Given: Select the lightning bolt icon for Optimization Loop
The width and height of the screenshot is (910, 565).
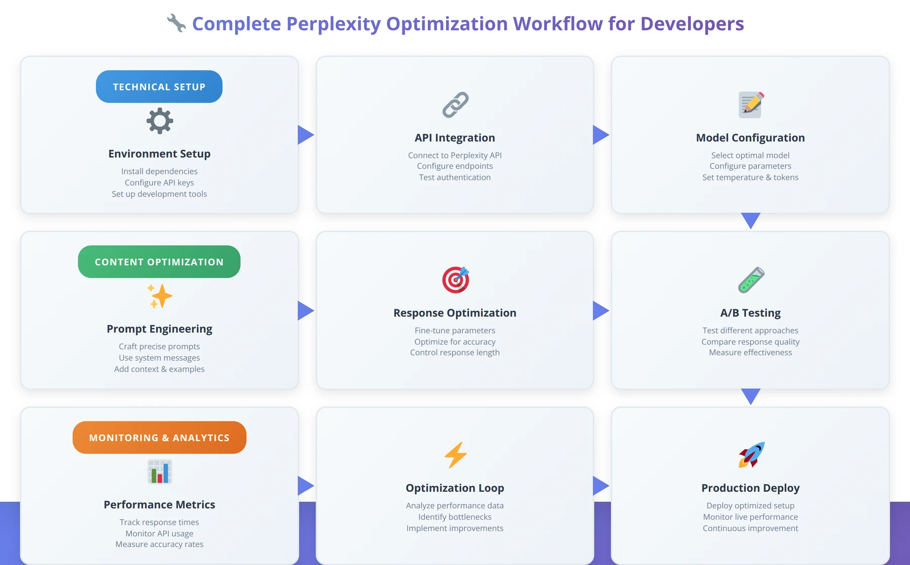Looking at the screenshot, I should (x=456, y=455).
